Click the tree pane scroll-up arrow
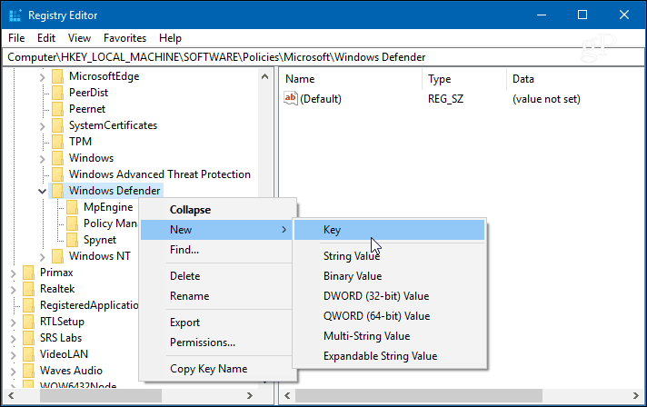Viewport: 647px width, 407px height. tap(265, 76)
